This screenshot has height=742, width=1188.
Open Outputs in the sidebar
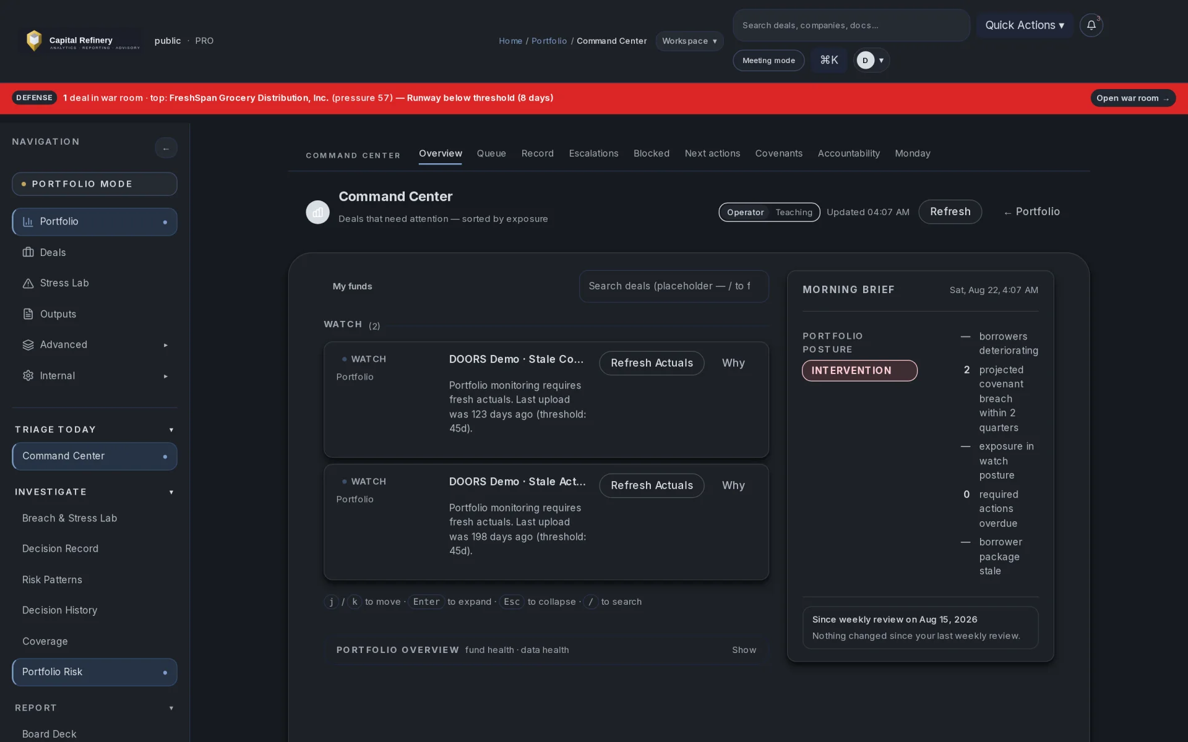pos(95,314)
